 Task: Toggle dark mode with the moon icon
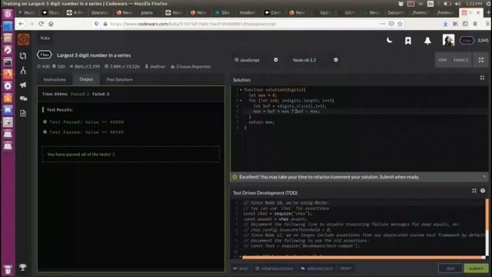click(389, 40)
